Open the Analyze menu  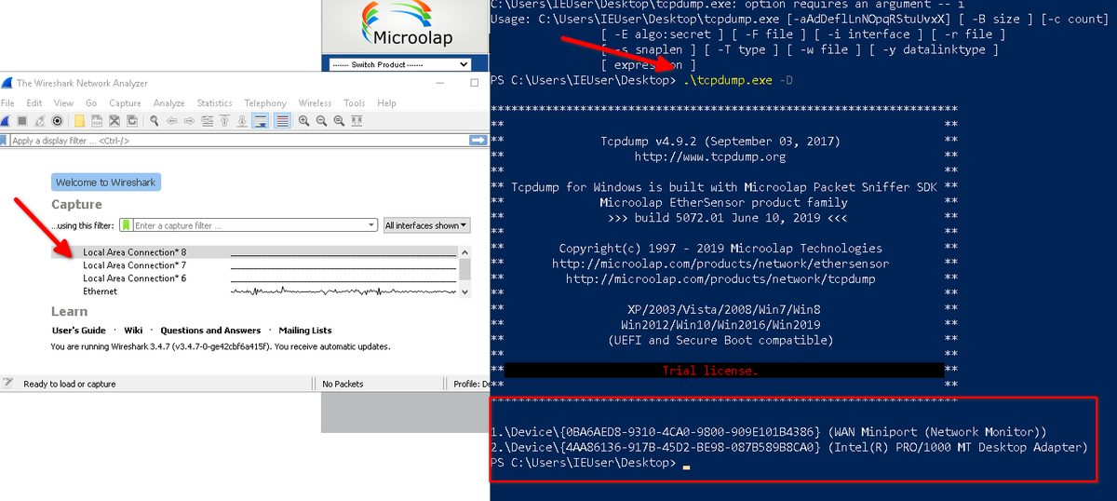pyautogui.click(x=168, y=103)
